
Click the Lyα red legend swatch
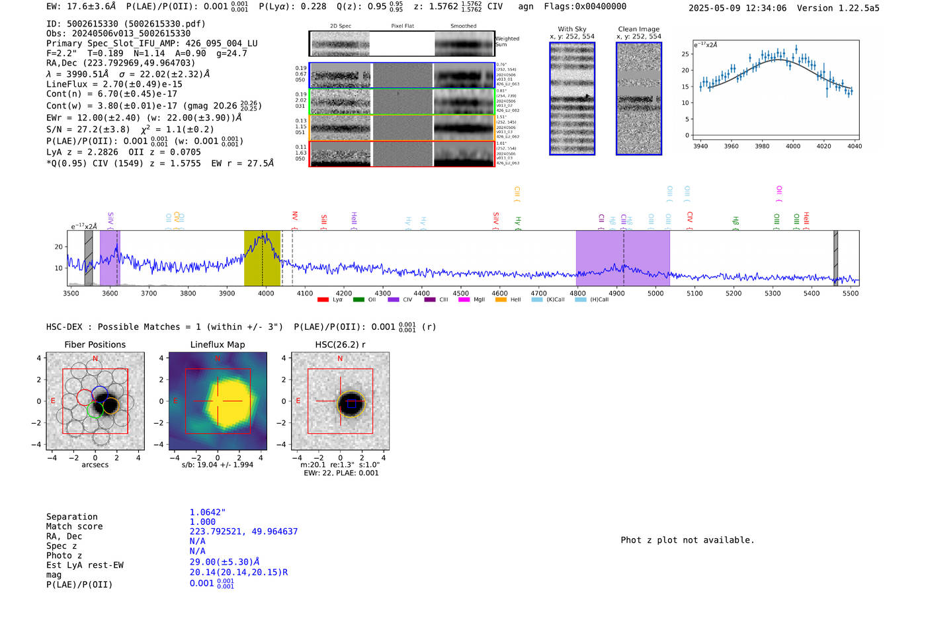(323, 299)
